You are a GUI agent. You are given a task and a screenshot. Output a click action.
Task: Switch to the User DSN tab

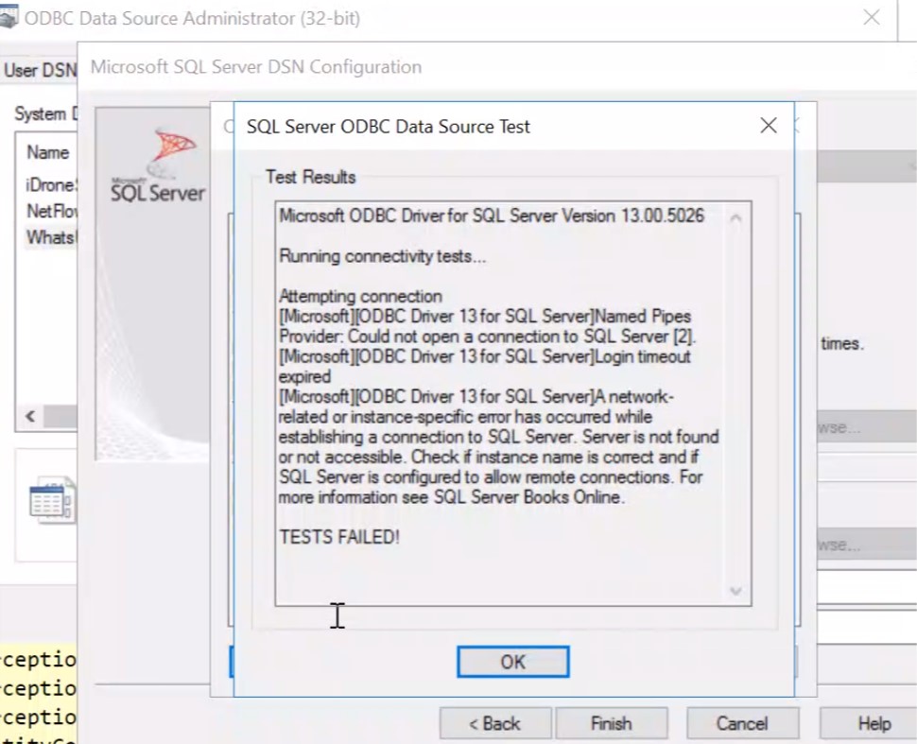pos(40,70)
